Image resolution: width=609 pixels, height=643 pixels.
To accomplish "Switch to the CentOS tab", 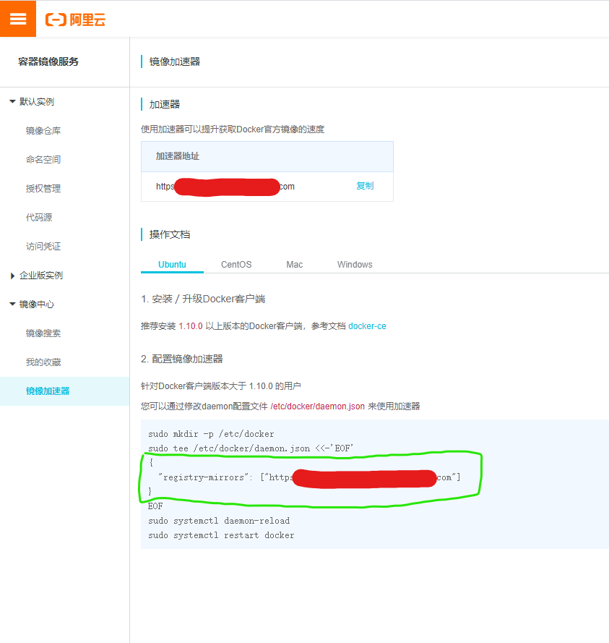I will pos(236,265).
